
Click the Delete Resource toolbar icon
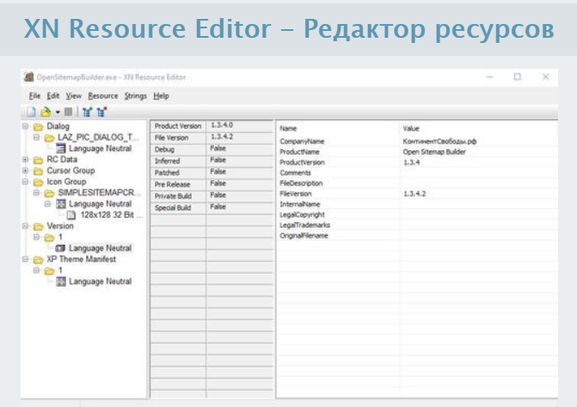click(x=102, y=112)
